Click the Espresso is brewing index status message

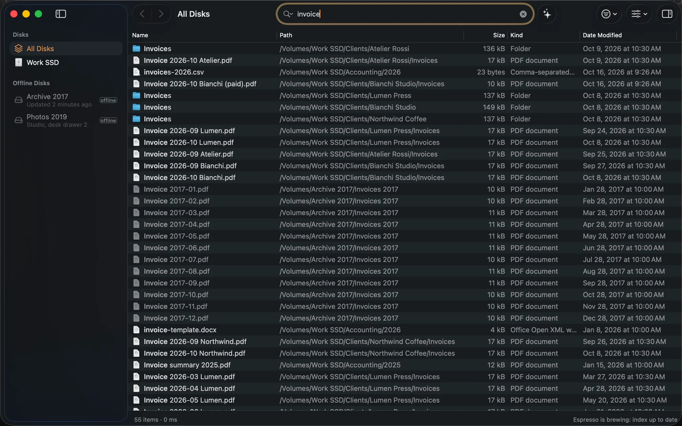(625, 420)
